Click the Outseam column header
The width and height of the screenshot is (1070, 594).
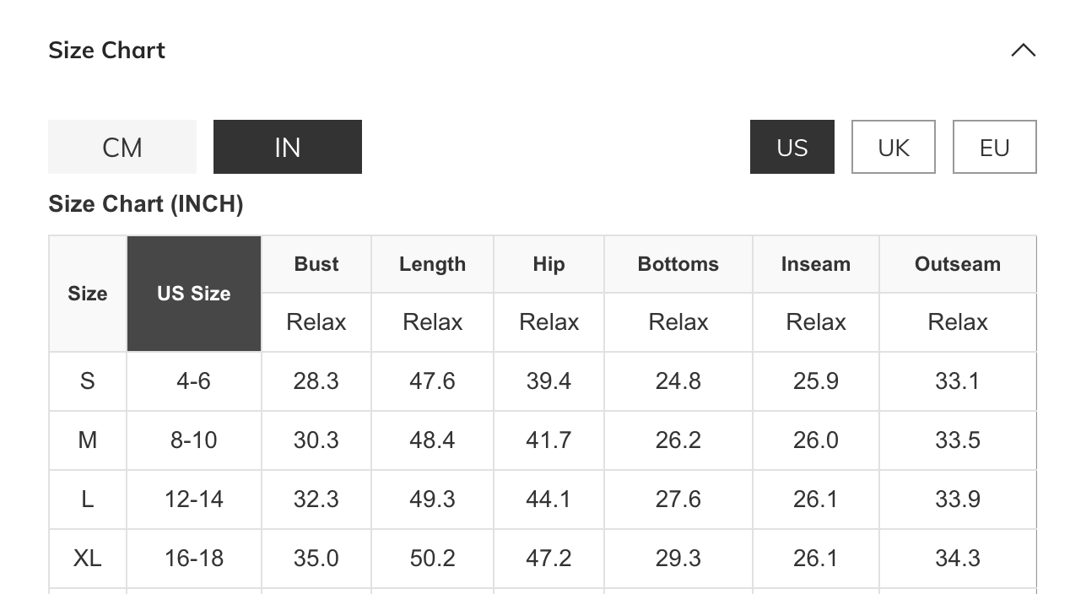coord(957,264)
